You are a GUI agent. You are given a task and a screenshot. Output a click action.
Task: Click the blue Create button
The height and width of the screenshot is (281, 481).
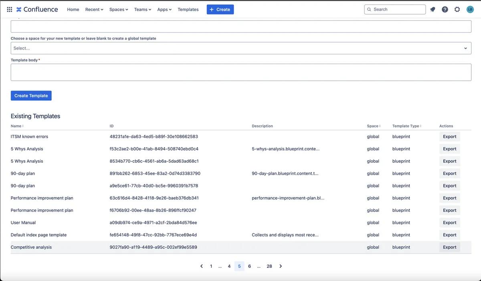click(220, 9)
